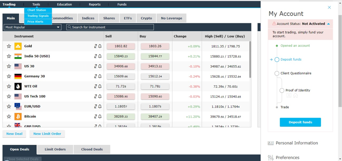Add EUR/USD to favorites star
Screen dimensions: 342x161
[x=9, y=106]
